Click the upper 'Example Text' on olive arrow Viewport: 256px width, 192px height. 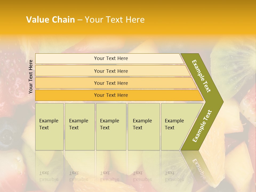pyautogui.click(x=201, y=76)
